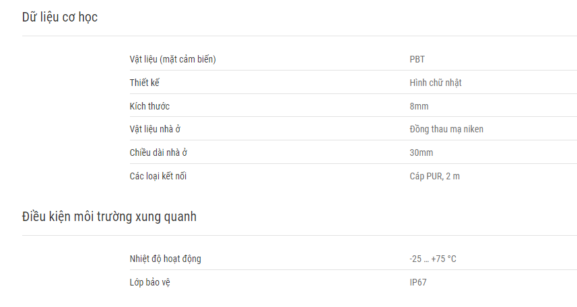Screen dimensions: 577x307
Task: Select the label "Vật liệu (mặt cảm biến)"
Action: coord(172,59)
